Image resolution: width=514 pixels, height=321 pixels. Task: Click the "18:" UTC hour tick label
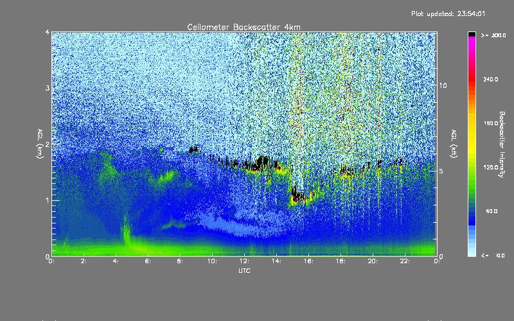[x=341, y=261]
